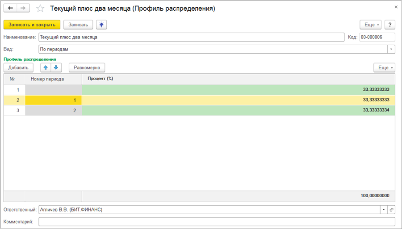Expand the Ответственный dropdown arrow
This screenshot has height=229, width=402.
click(383, 209)
